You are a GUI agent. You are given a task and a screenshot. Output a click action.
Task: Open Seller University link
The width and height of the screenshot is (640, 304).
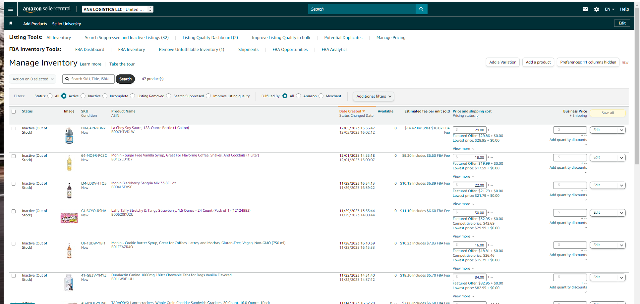point(66,24)
